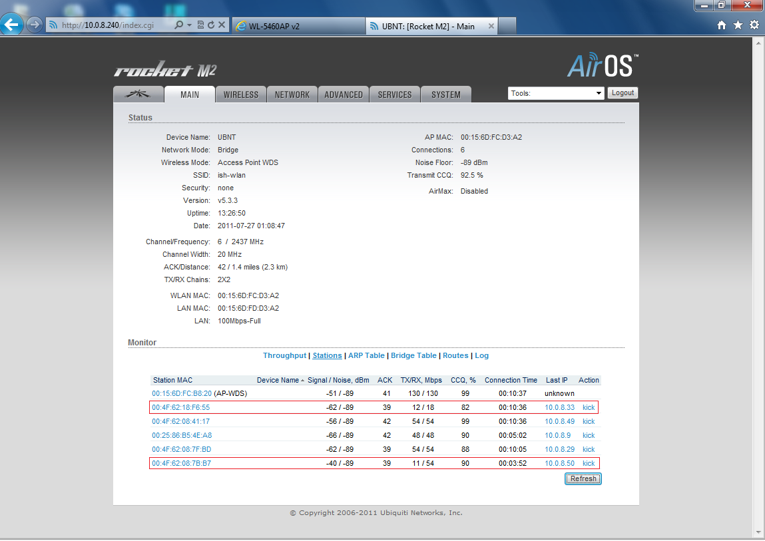Open the SYSTEM tab

pyautogui.click(x=445, y=94)
